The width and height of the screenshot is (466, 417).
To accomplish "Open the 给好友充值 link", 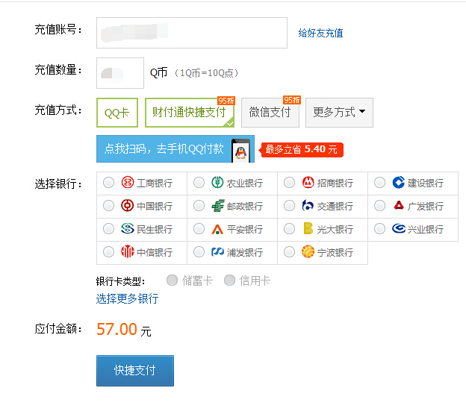I will click(320, 33).
